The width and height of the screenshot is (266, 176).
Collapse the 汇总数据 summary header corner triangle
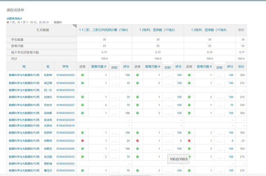(x=74, y=27)
